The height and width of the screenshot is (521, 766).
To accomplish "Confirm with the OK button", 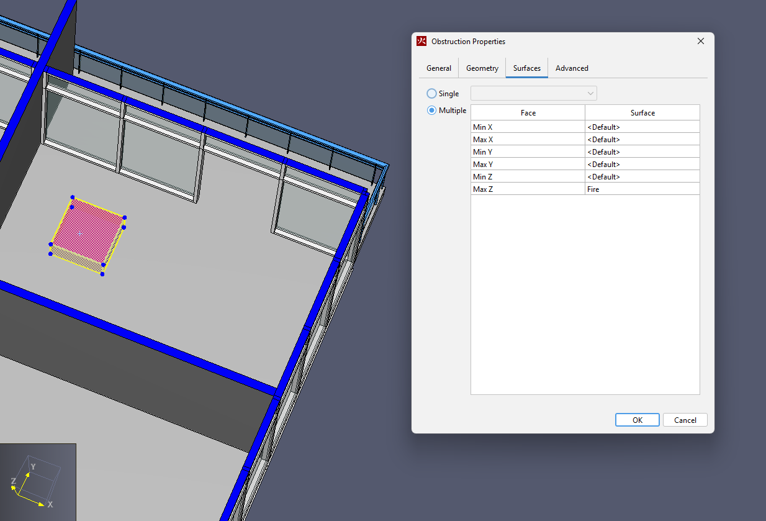I will 638,420.
